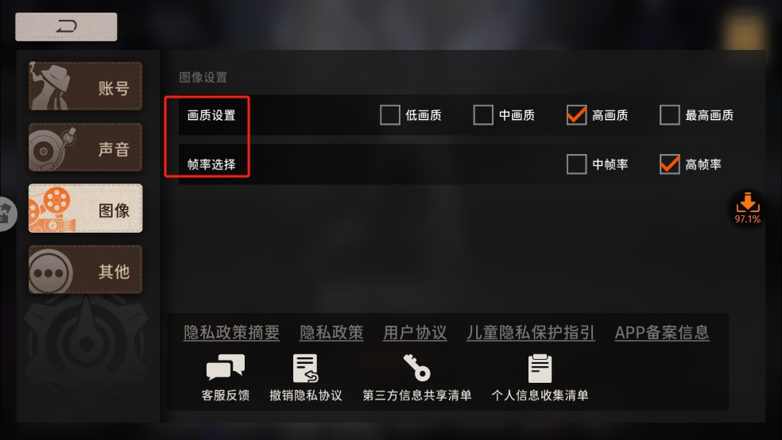This screenshot has height=440, width=782.
Task: Toggle the 中帧率 checkbox
Action: click(x=576, y=164)
